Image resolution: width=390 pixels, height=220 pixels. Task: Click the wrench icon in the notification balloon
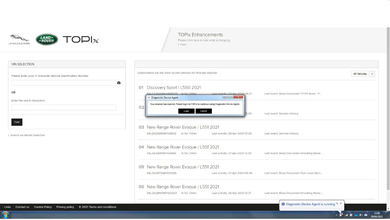pyautogui.click(x=337, y=203)
